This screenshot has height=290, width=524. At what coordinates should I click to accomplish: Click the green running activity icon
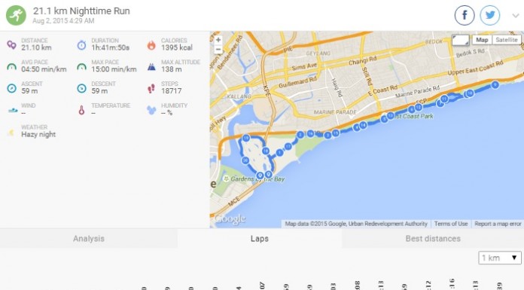tap(16, 15)
